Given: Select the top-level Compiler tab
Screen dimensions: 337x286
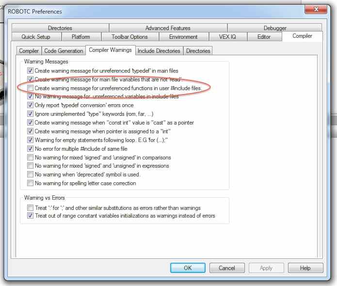Looking at the screenshot, I should tap(302, 36).
